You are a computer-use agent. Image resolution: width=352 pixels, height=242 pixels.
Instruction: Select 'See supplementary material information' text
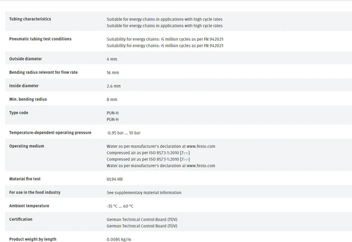click(144, 193)
